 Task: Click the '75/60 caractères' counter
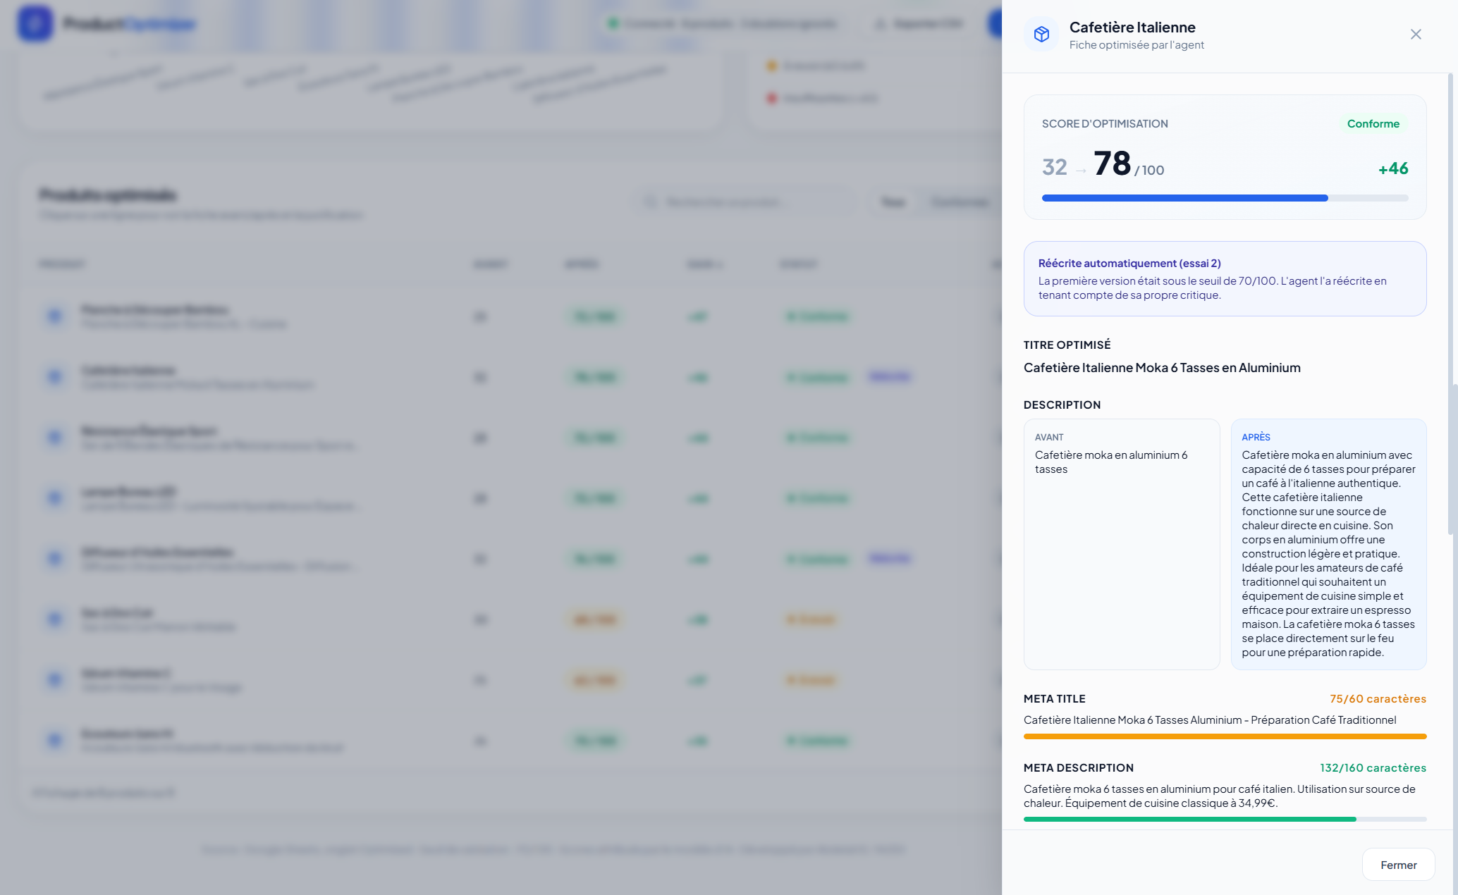click(x=1378, y=699)
